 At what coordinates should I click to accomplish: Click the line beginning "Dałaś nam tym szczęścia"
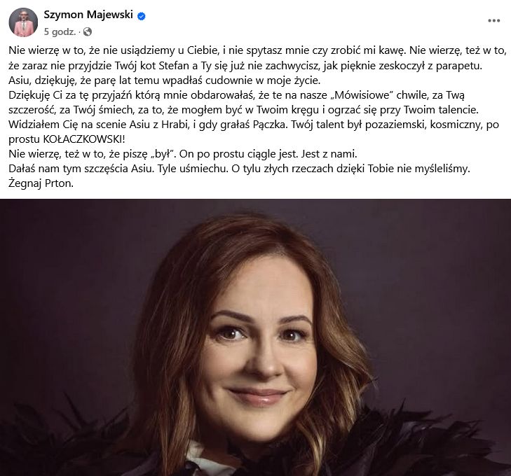[240, 169]
